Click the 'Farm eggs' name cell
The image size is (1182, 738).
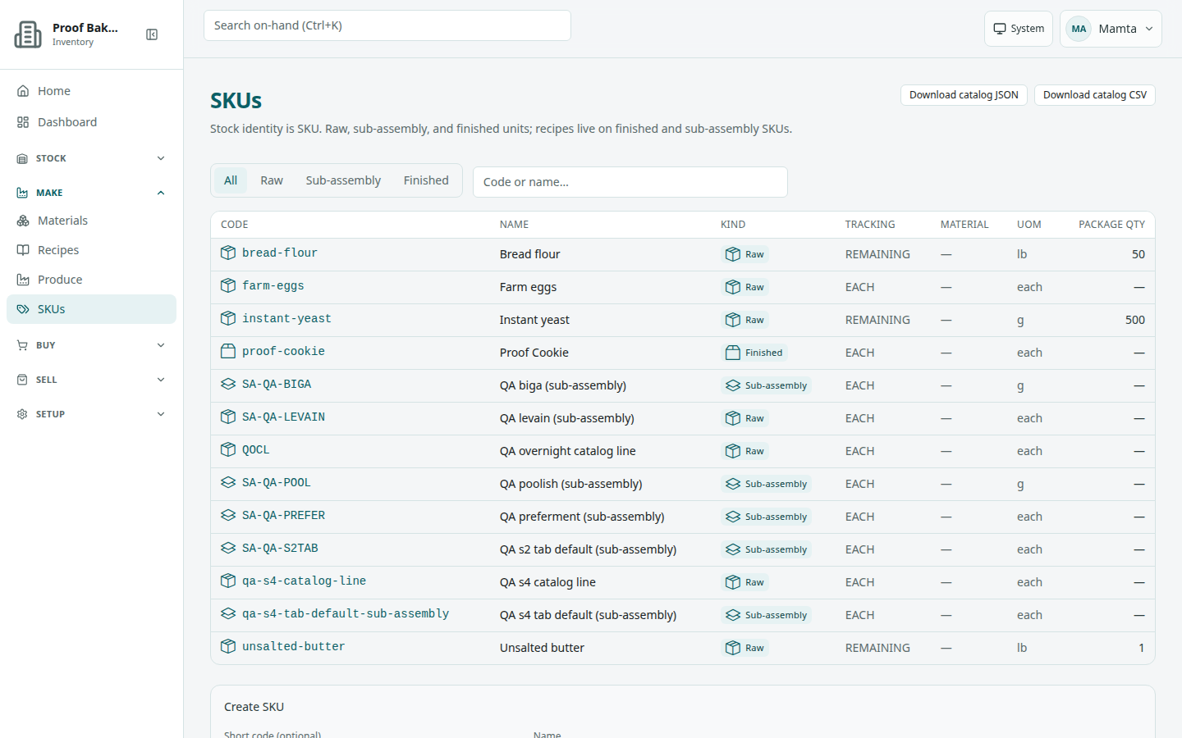(x=528, y=287)
